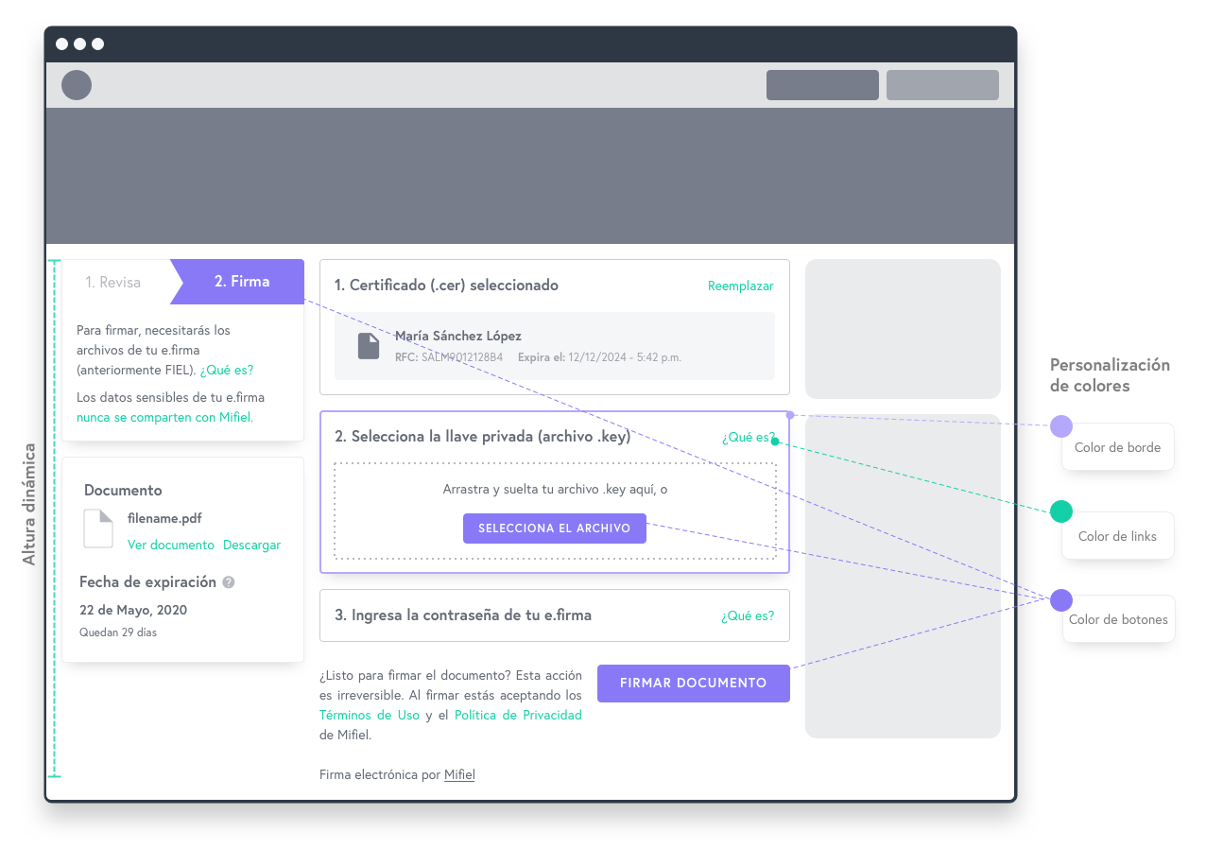Click the right gray browser toolbar button
The image size is (1206, 866).
click(941, 84)
